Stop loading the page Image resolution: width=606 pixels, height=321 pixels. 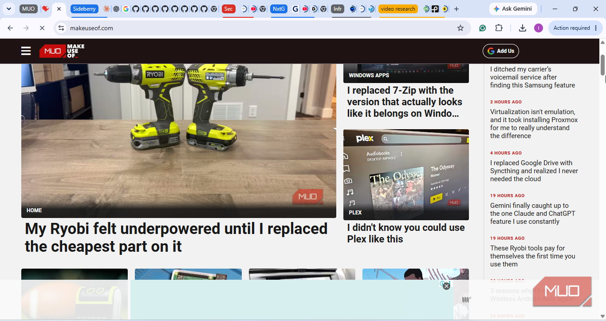tap(42, 28)
